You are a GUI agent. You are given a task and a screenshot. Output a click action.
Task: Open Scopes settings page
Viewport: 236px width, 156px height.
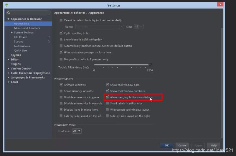coord(19,42)
